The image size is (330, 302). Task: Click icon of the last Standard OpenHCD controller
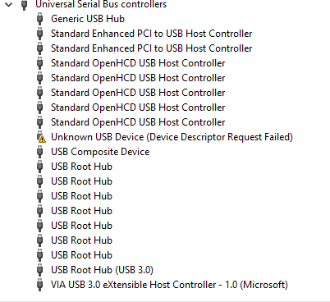(40, 122)
